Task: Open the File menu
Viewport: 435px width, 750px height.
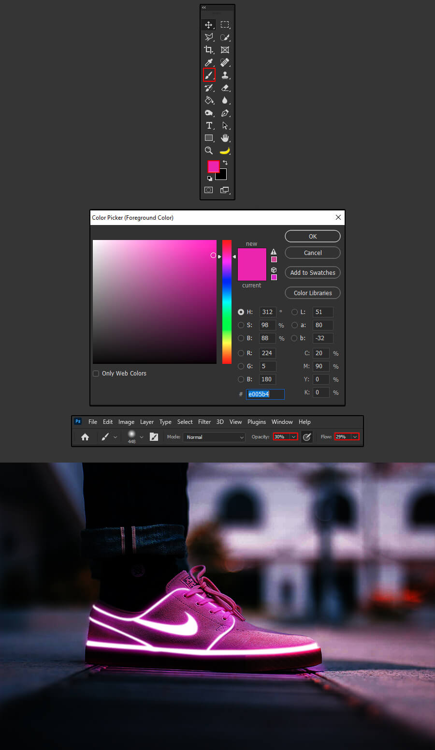Action: click(x=93, y=422)
